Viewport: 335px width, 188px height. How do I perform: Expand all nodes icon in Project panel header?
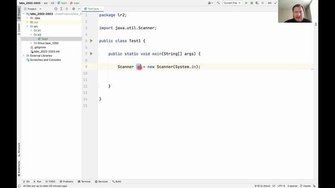[61, 9]
